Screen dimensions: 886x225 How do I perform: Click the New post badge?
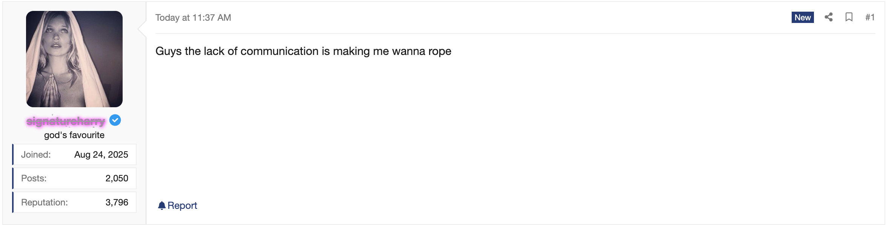click(803, 17)
